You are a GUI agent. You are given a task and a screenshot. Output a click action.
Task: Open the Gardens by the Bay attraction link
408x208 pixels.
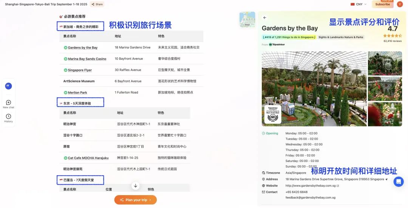coord(83,48)
